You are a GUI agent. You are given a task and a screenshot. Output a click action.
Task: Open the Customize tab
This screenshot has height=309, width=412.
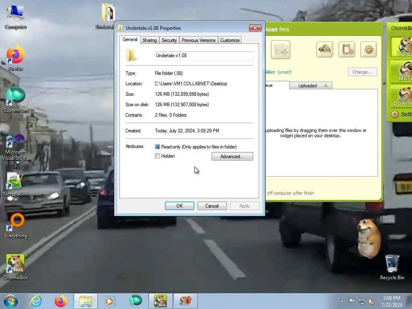230,40
